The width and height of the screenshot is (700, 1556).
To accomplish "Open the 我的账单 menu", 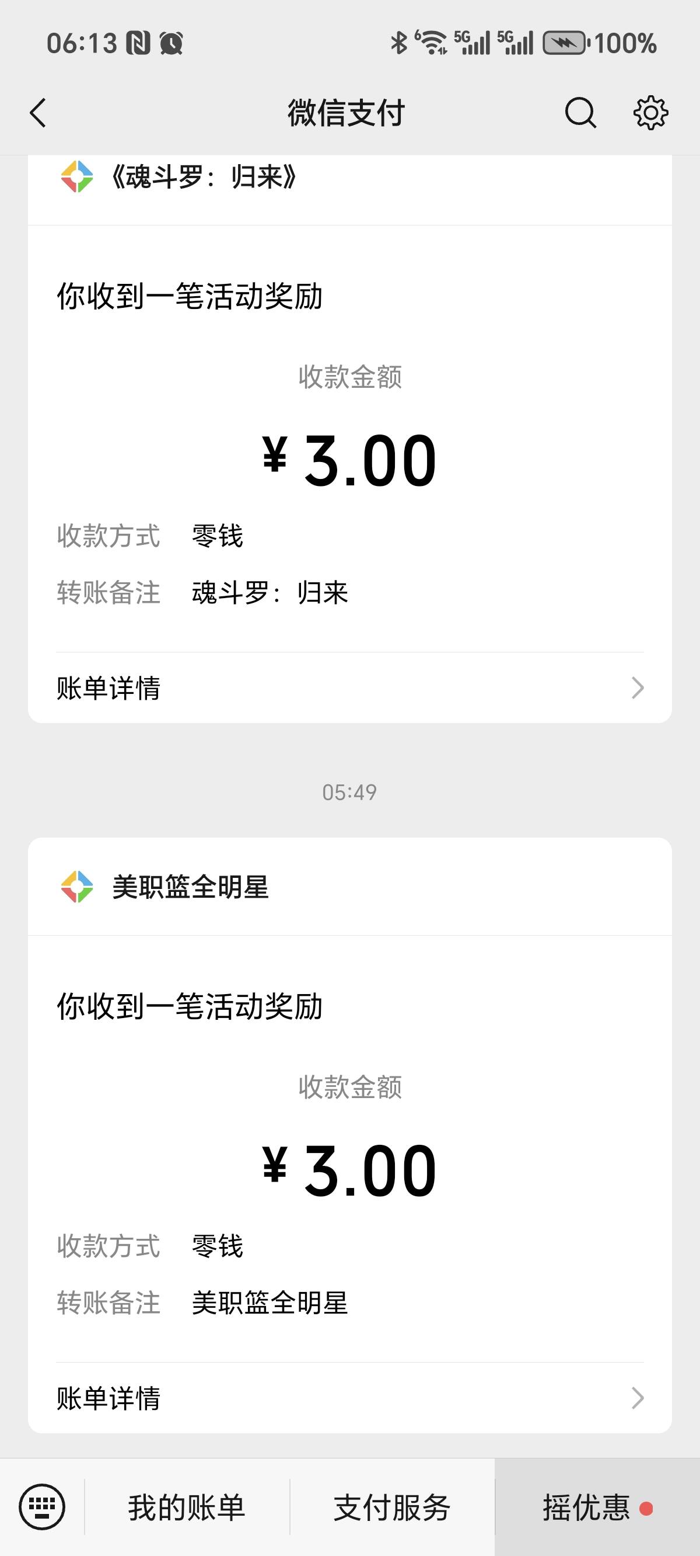I will point(187,1507).
